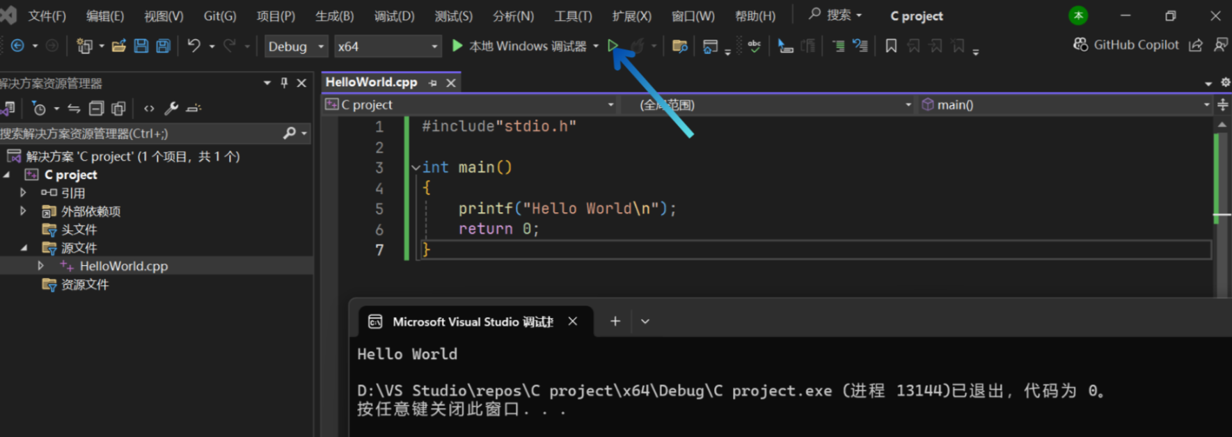Select the 头文件 folder
Screen dimensions: 1232x437
point(79,230)
